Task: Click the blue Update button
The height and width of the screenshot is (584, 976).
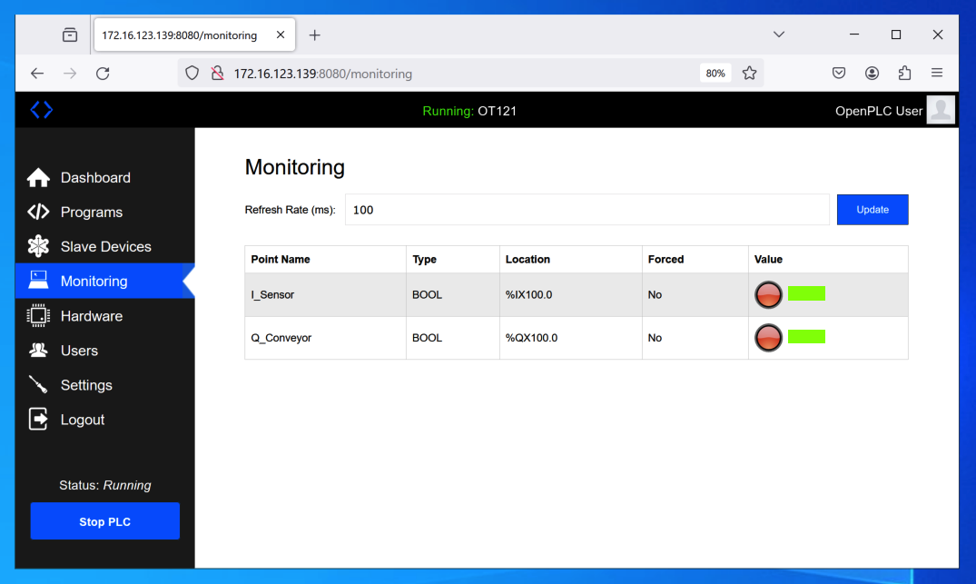Action: (x=872, y=210)
